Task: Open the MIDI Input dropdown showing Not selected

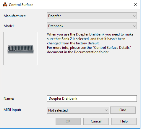Action: (x=78, y=110)
